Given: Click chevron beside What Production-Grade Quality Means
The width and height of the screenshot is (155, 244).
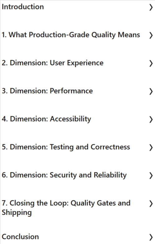Looking at the screenshot, I should tap(151, 35).
